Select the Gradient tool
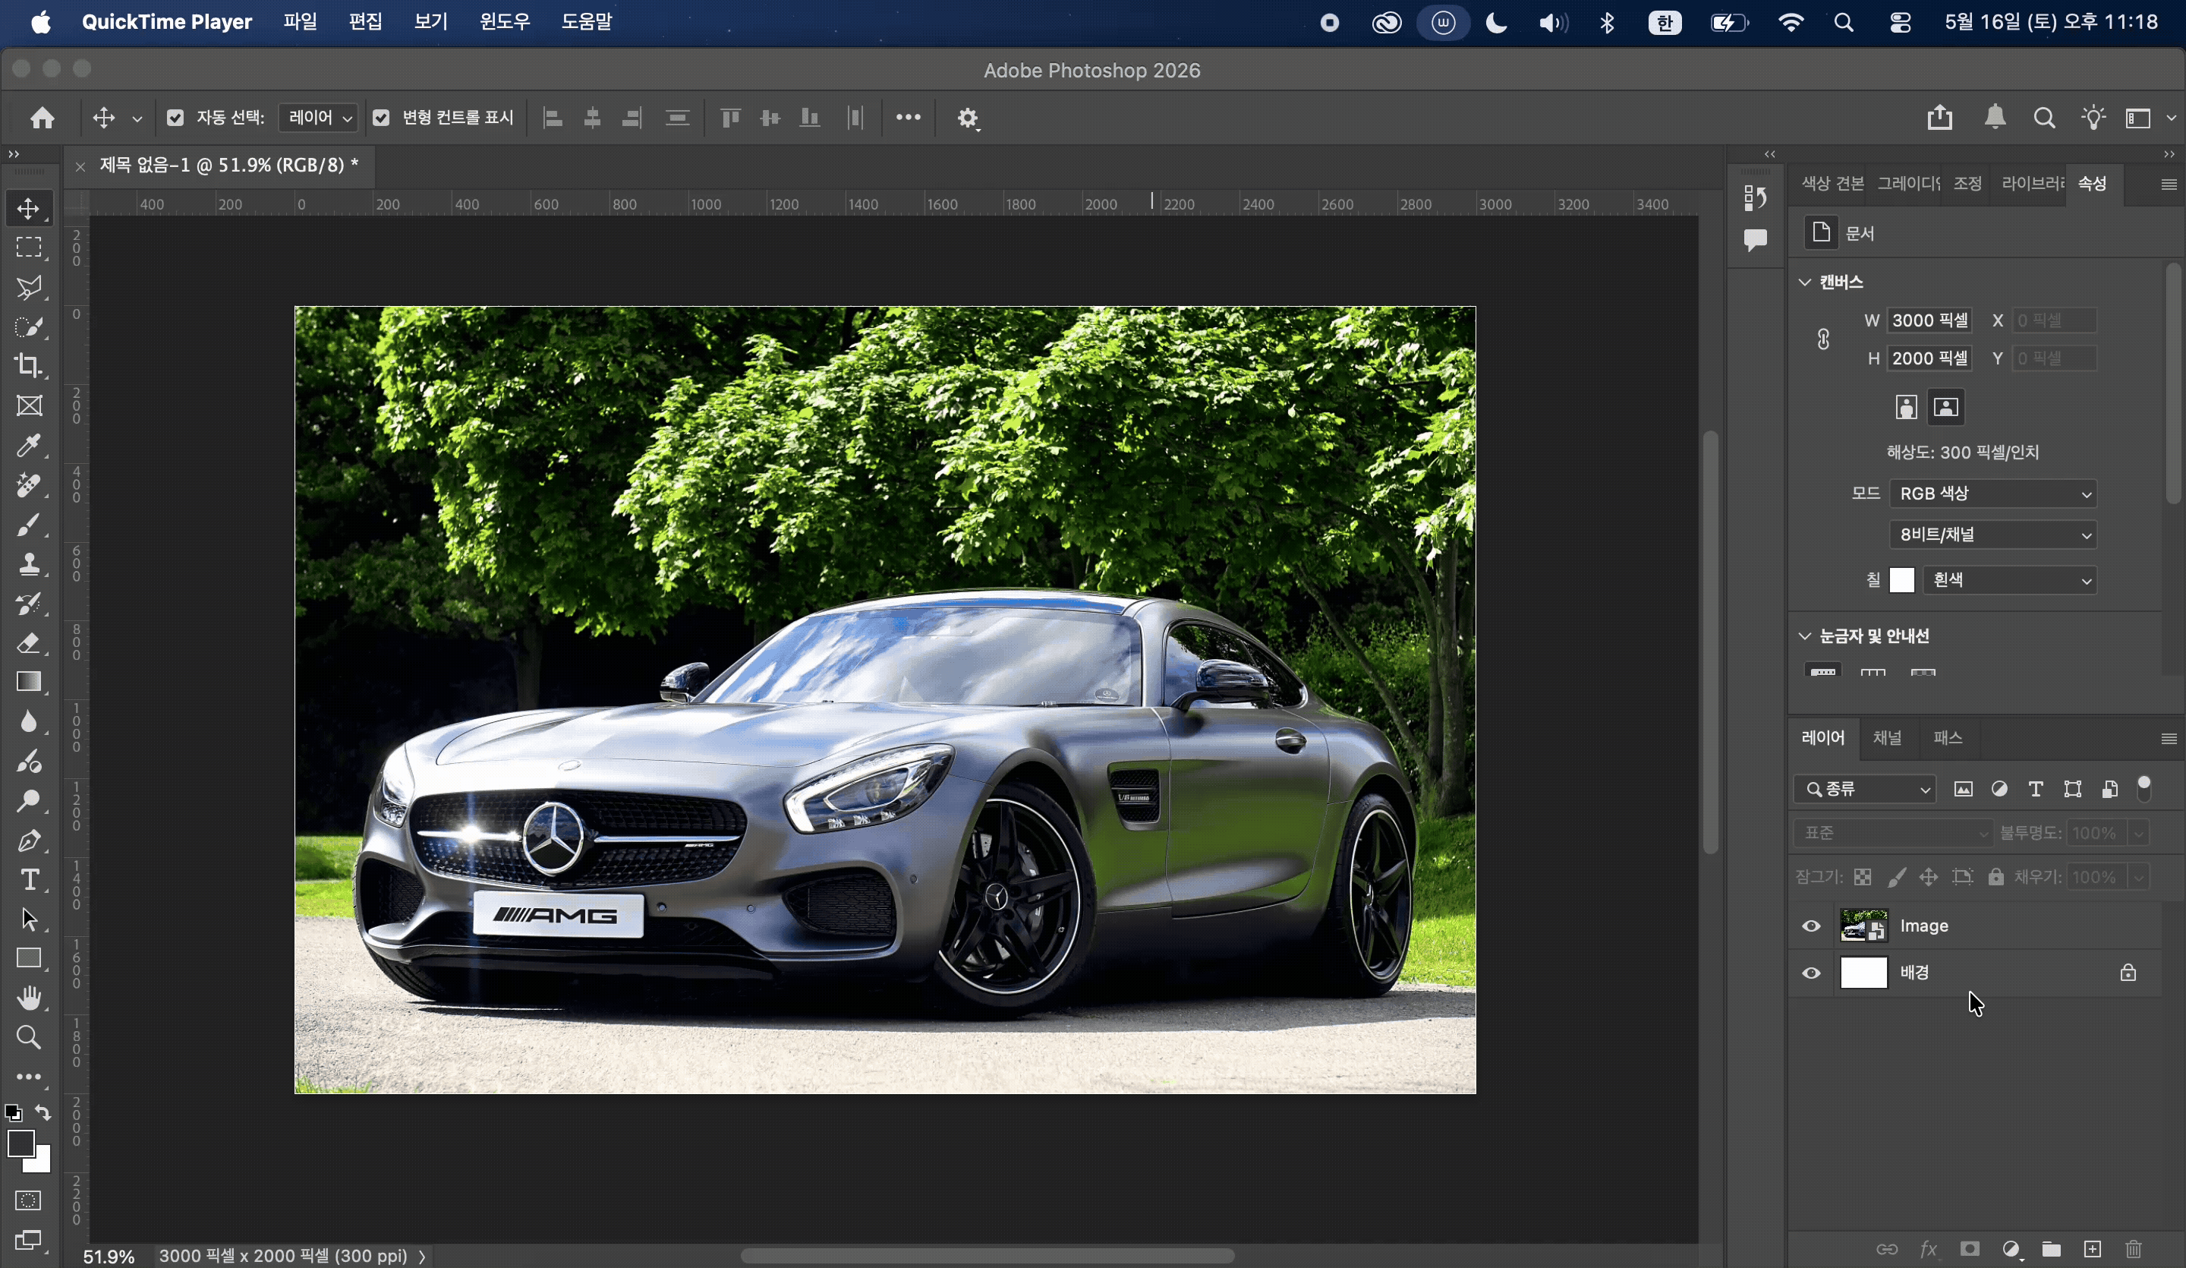Screen dimensions: 2186x1268 tap(29, 682)
